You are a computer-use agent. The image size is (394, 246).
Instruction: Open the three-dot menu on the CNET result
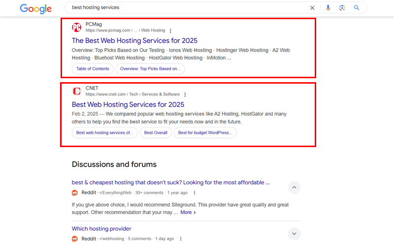coord(185,94)
